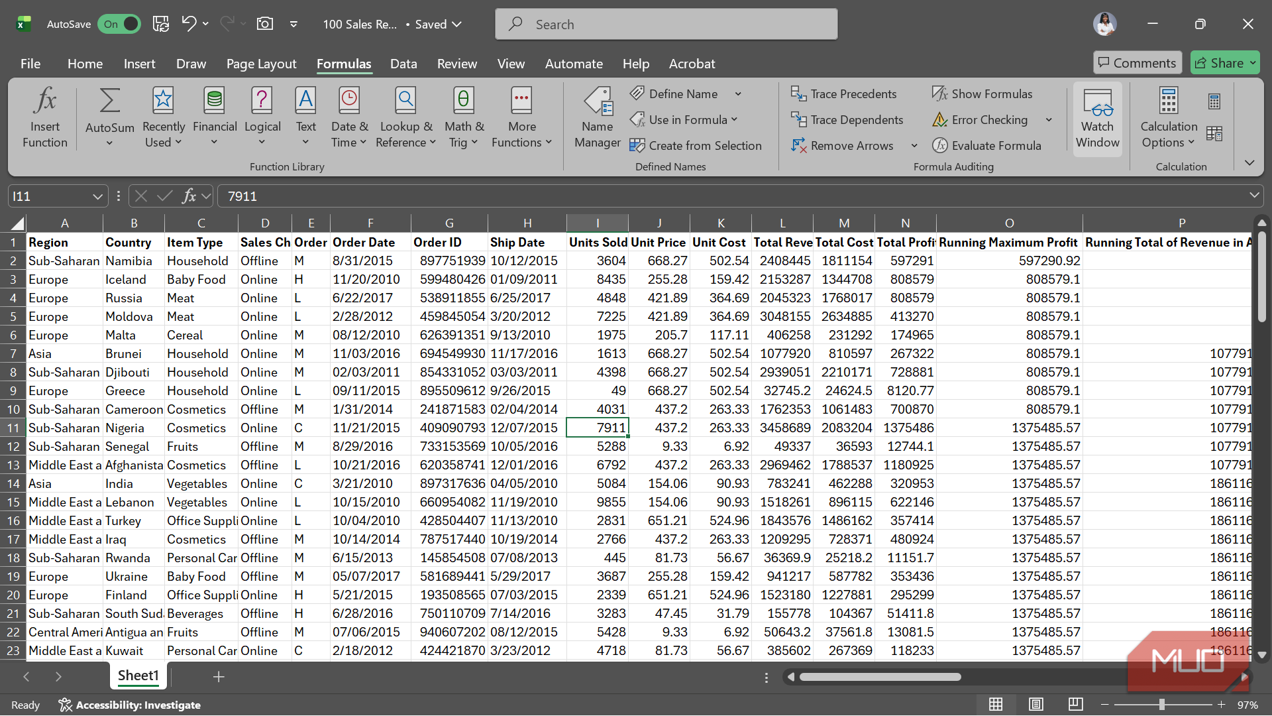This screenshot has width=1272, height=716.
Task: Click the Share button
Action: click(1224, 63)
